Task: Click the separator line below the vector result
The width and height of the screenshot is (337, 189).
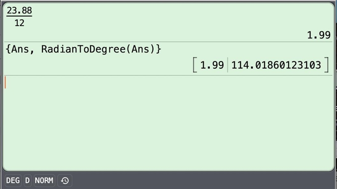Action: [x=168, y=75]
